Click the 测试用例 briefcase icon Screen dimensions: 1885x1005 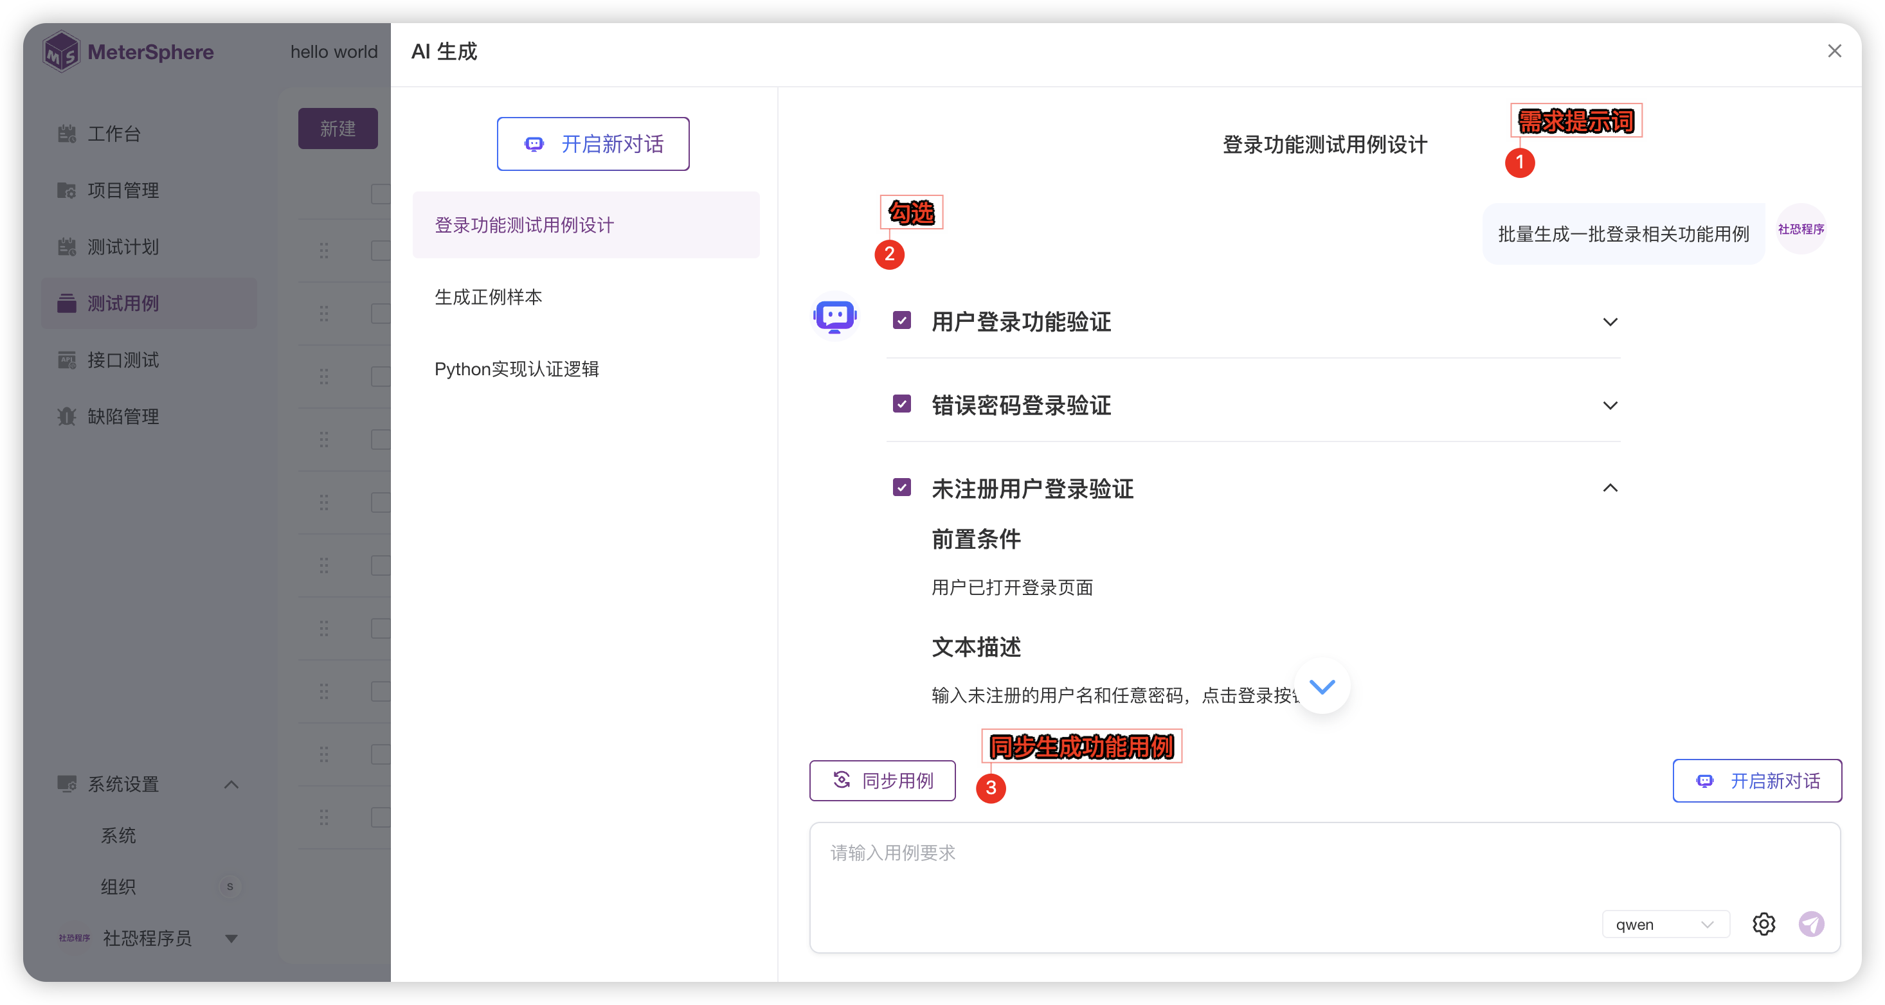point(67,303)
